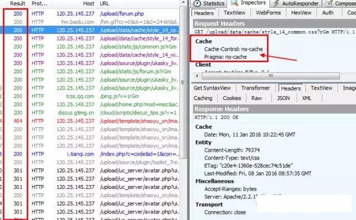The image size is (356, 220).
Task: Open the Transformer response tab
Action: click(255, 88)
